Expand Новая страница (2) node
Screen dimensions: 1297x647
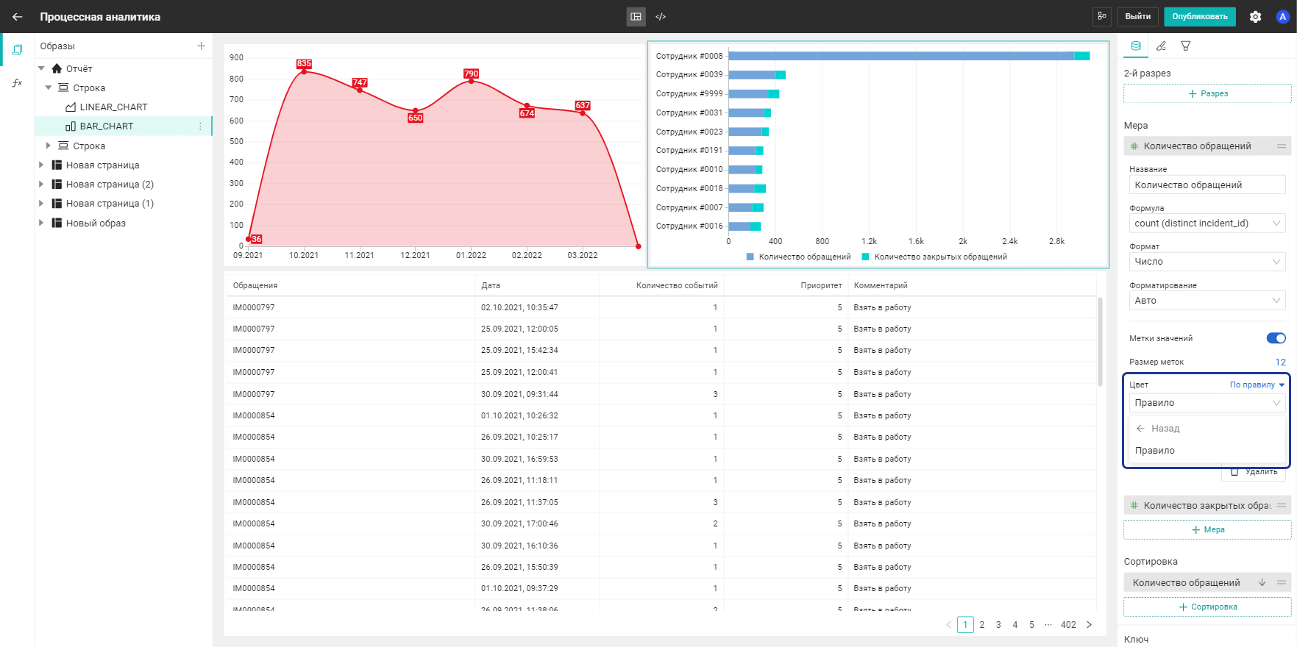tap(41, 184)
